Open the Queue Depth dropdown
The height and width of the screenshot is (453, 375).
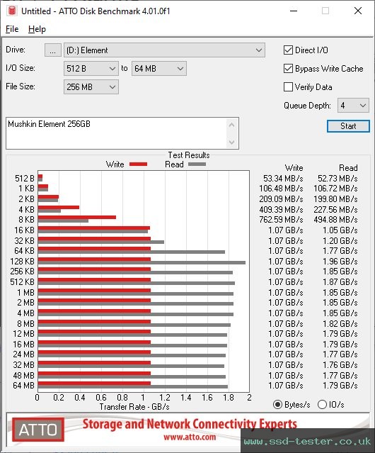(x=353, y=106)
